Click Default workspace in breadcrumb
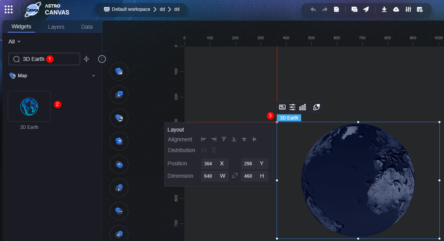The width and height of the screenshot is (444, 241). (131, 9)
